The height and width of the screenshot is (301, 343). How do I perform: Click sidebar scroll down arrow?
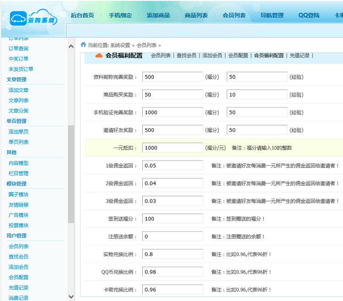[x=71, y=296]
